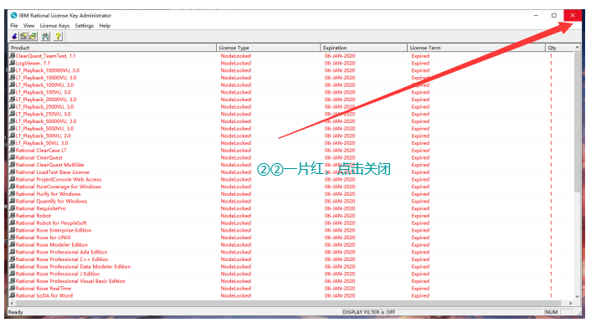
Task: Open the Help menu
Action: point(105,26)
